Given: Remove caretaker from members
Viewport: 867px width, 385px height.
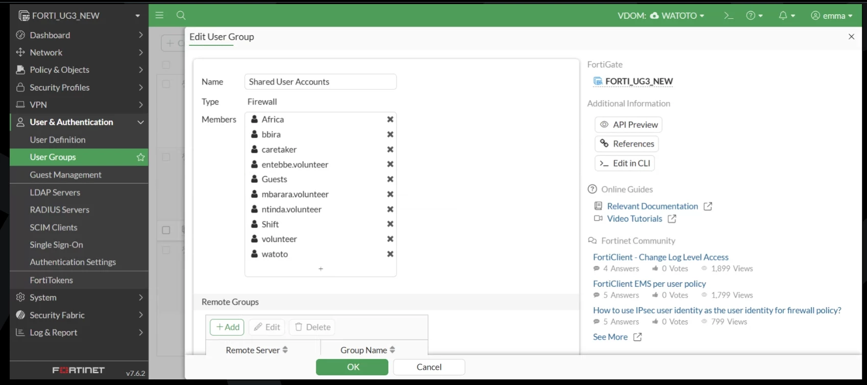Looking at the screenshot, I should coord(390,149).
